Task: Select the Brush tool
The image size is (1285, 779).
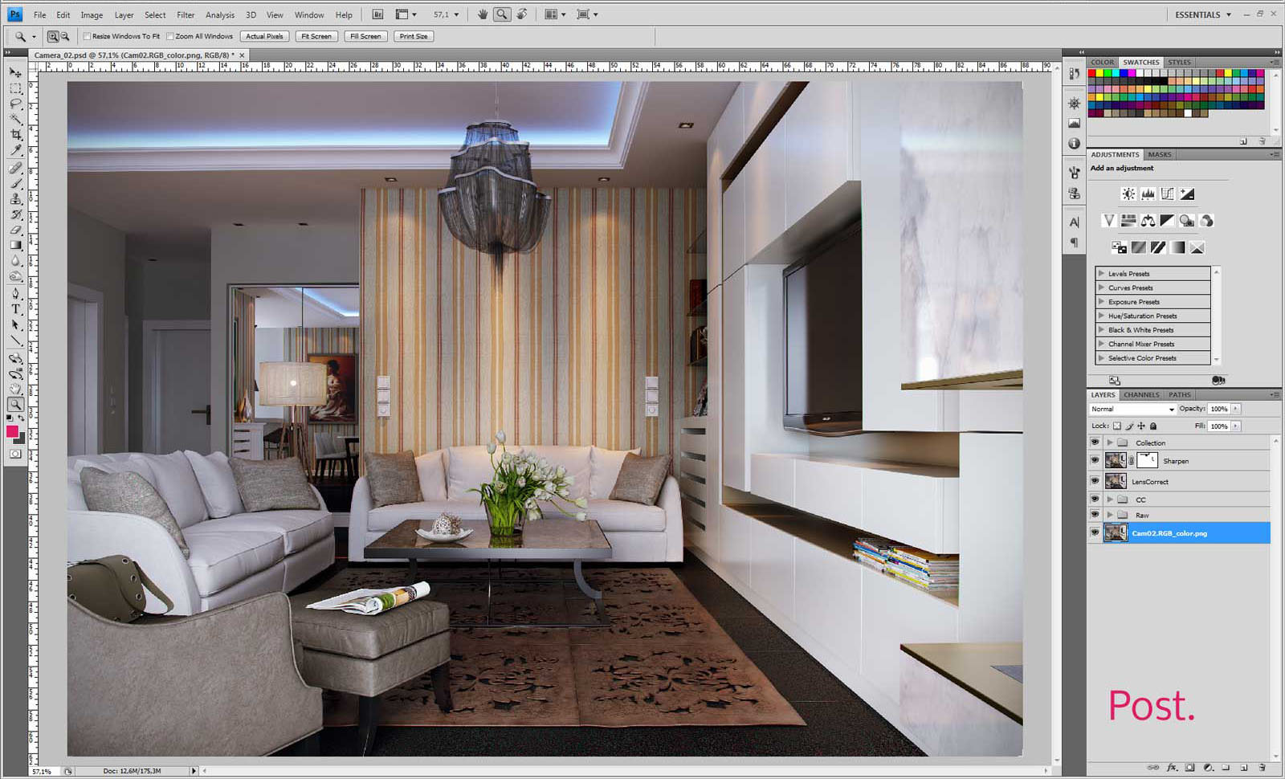Action: [15, 184]
